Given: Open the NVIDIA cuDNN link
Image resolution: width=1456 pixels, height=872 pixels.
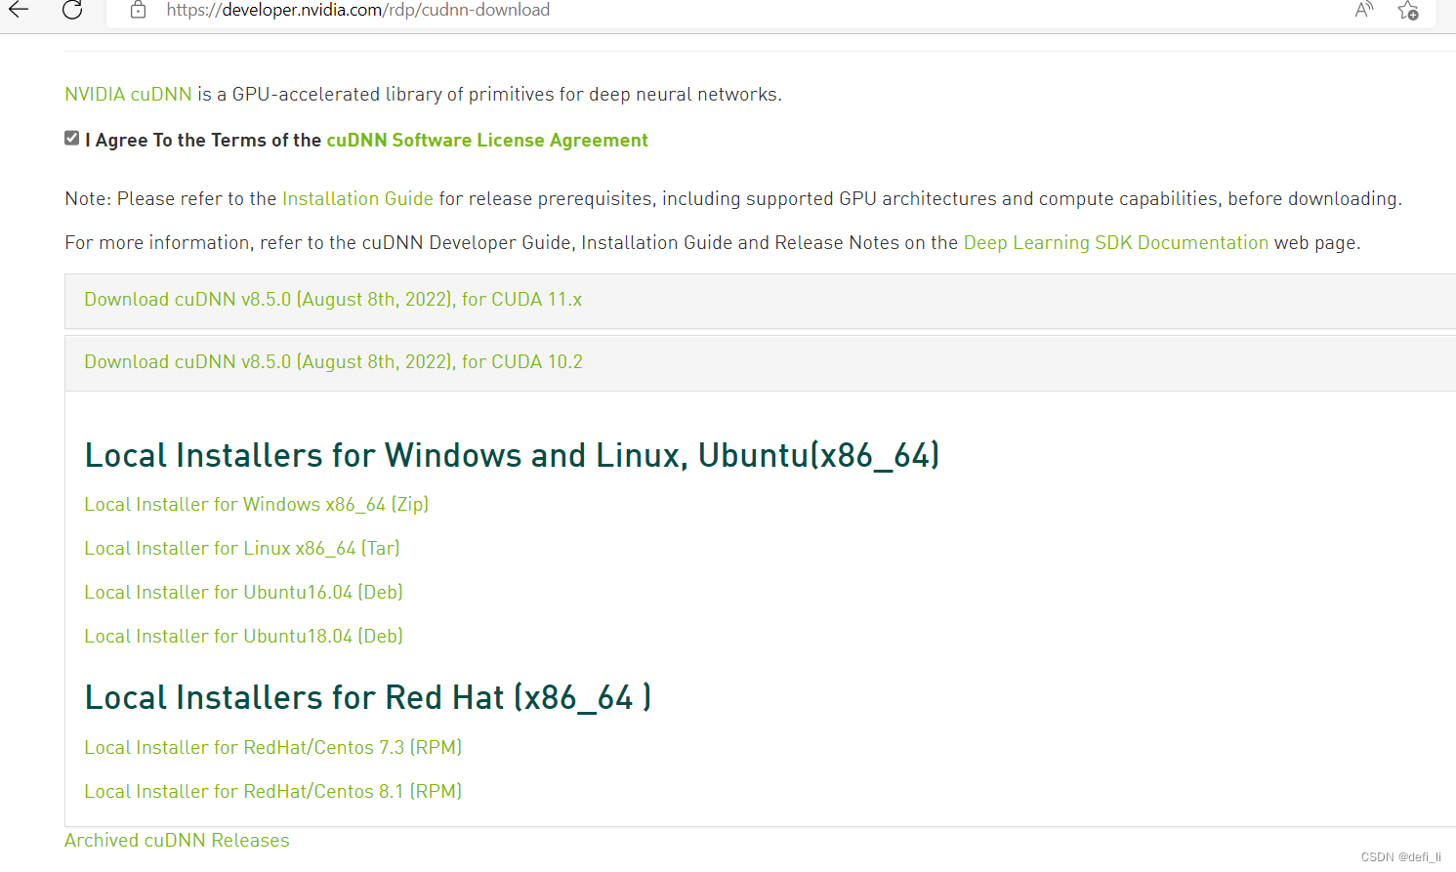Looking at the screenshot, I should click(128, 95).
